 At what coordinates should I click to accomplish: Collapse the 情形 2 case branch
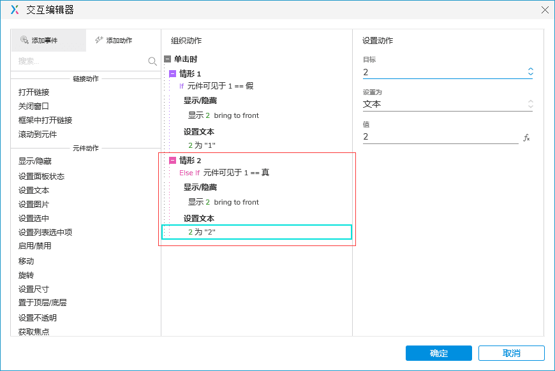172,160
